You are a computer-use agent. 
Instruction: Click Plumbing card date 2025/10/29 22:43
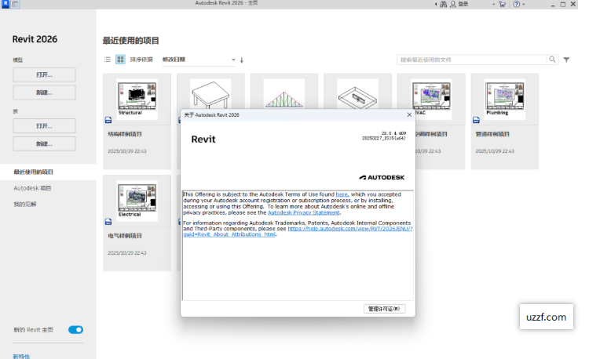(x=495, y=151)
